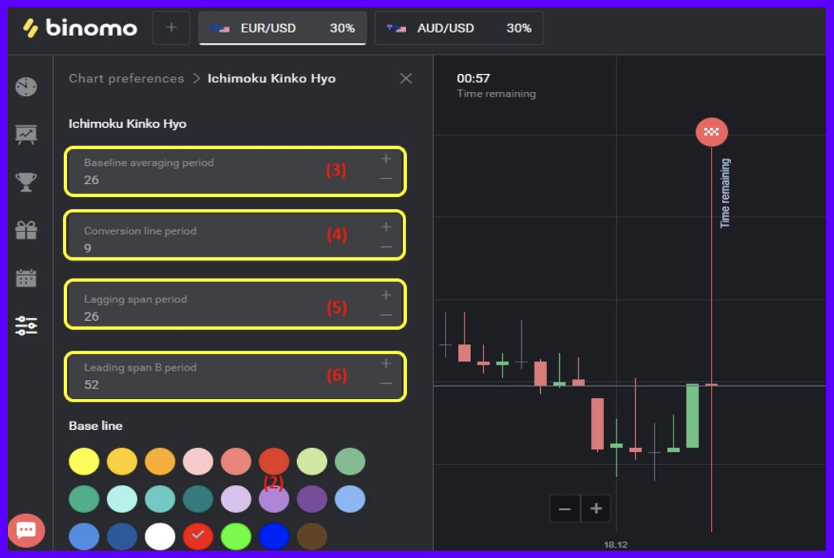Image resolution: width=834 pixels, height=558 pixels.
Task: Open the chart settings sliders icon
Action: click(x=26, y=325)
